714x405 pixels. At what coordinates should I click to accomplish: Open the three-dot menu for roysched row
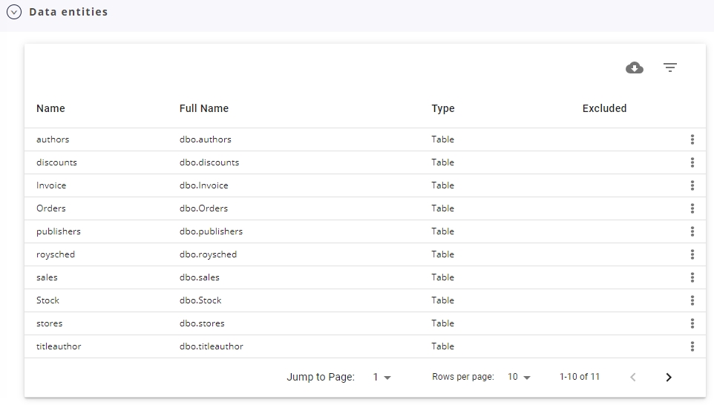click(692, 254)
